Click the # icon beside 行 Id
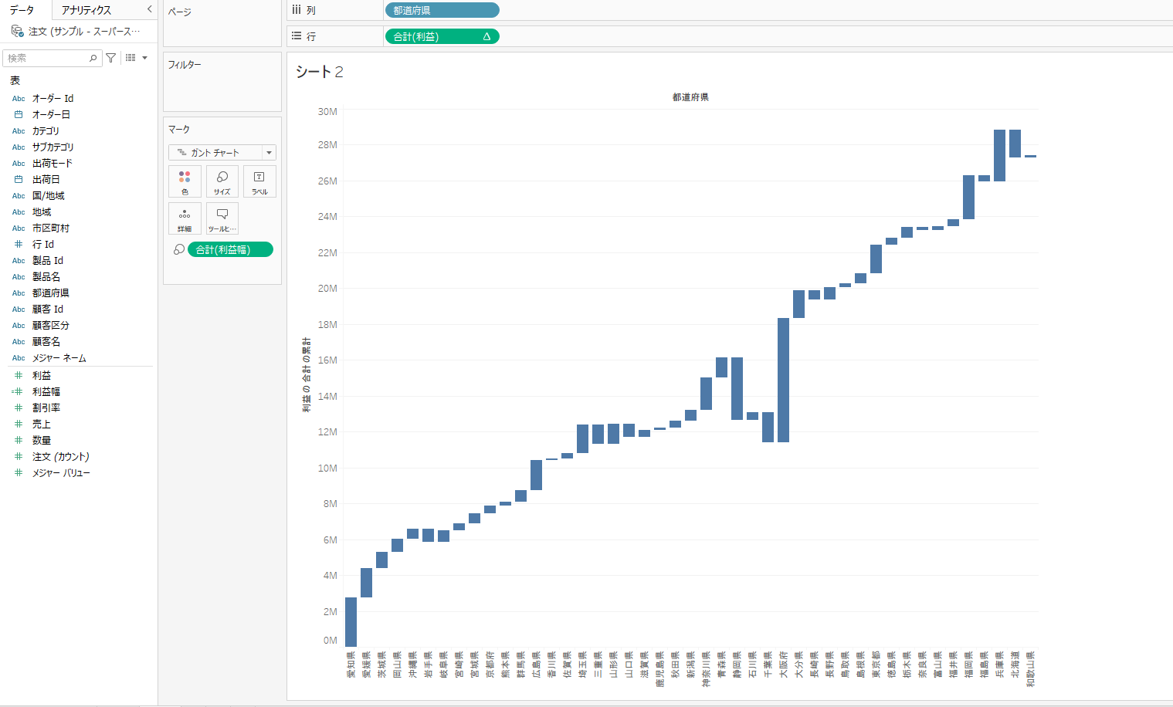 [x=19, y=244]
